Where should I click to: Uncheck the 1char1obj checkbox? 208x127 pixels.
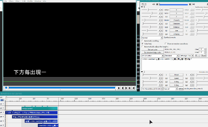pos(143,44)
